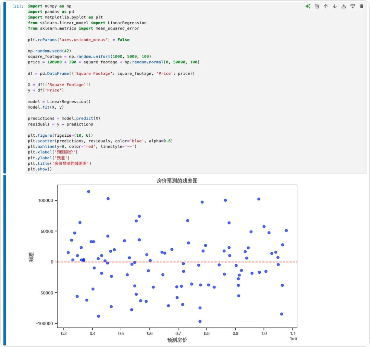Click the [31]: cell execution prompt
The width and height of the screenshot is (370, 347).
pyautogui.click(x=18, y=7)
